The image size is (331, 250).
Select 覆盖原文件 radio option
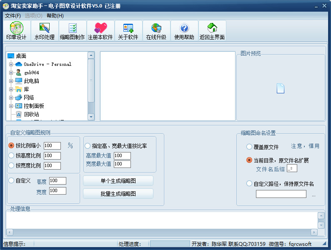coord(249,147)
